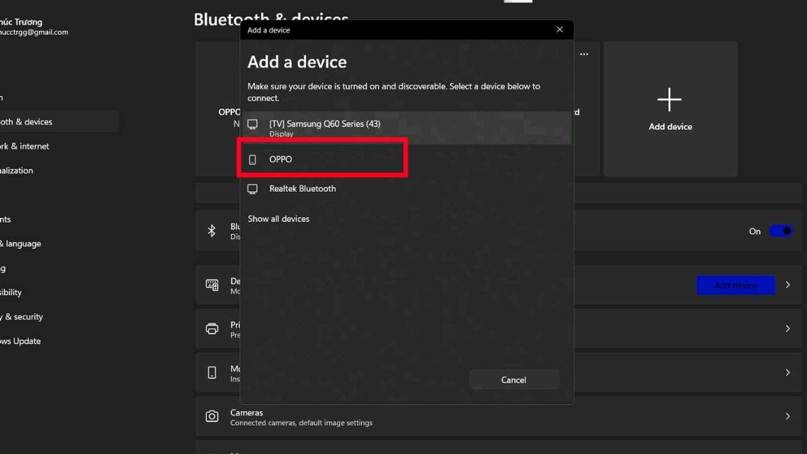Click the phone icon beside OPPO
807x454 pixels.
point(253,160)
